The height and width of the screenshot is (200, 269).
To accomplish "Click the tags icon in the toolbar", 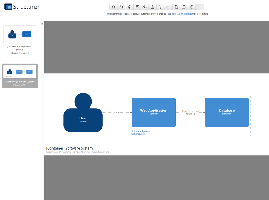I will (x=145, y=7).
